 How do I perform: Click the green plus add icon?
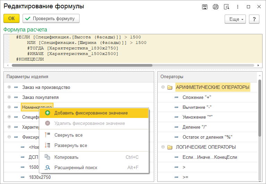(48, 113)
